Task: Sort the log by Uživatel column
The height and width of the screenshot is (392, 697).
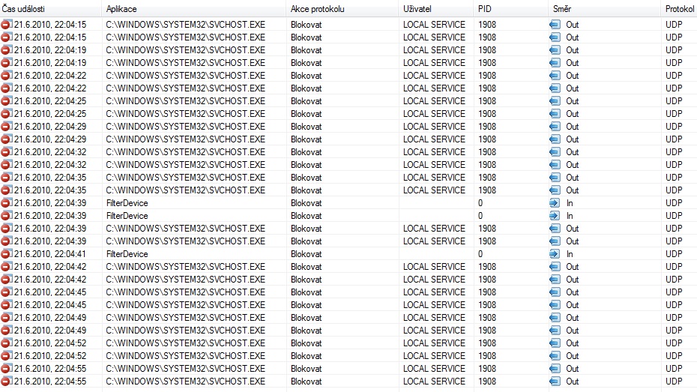Action: [x=418, y=8]
